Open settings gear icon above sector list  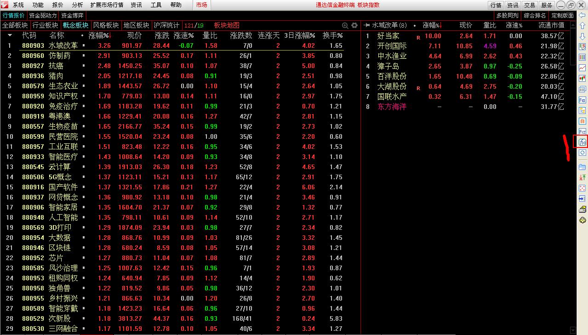tap(354, 25)
